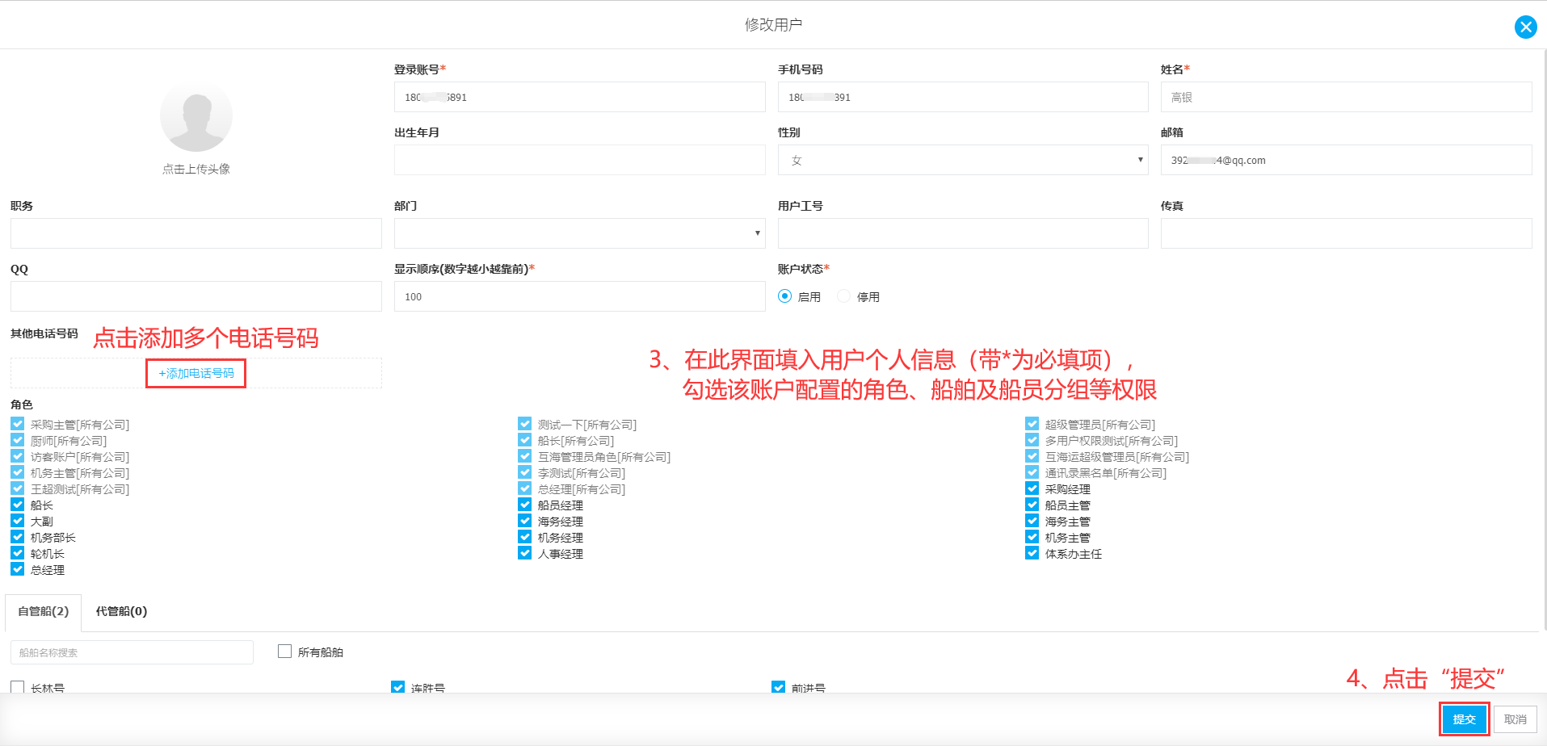Toggle the 机务主管[所有公司] checkbox

[x=18, y=472]
